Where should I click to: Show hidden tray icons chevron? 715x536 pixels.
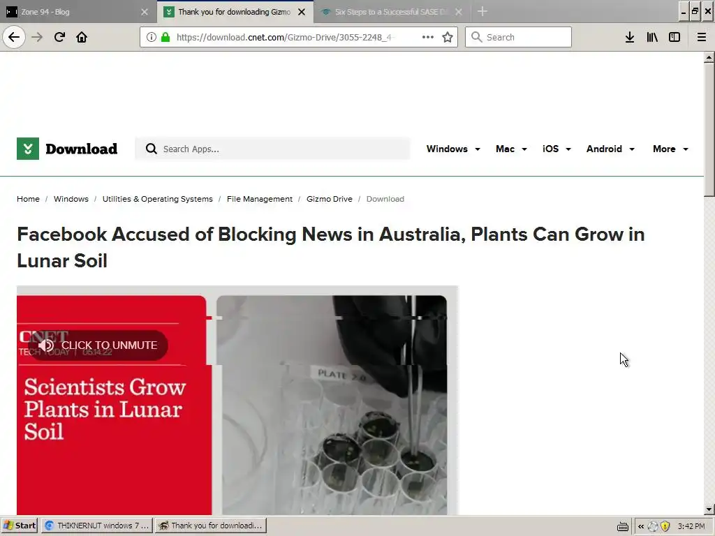(x=641, y=526)
